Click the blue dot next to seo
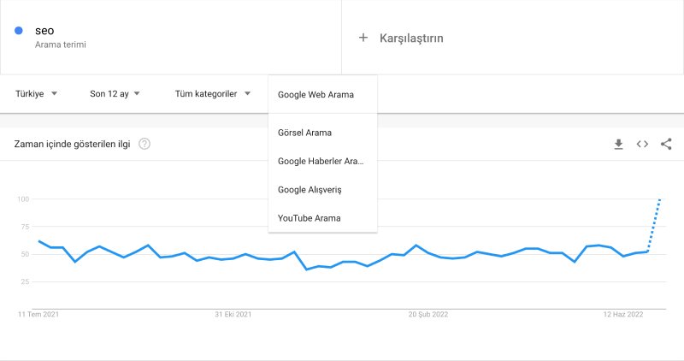 [x=19, y=31]
